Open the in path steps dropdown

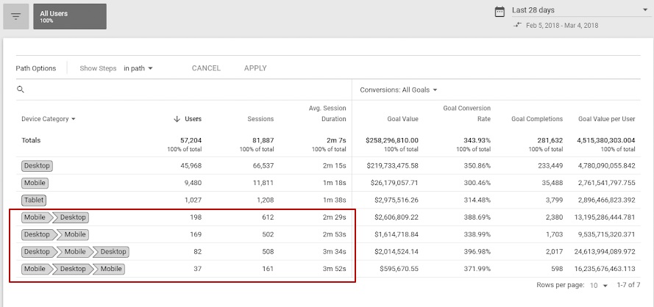click(x=138, y=68)
